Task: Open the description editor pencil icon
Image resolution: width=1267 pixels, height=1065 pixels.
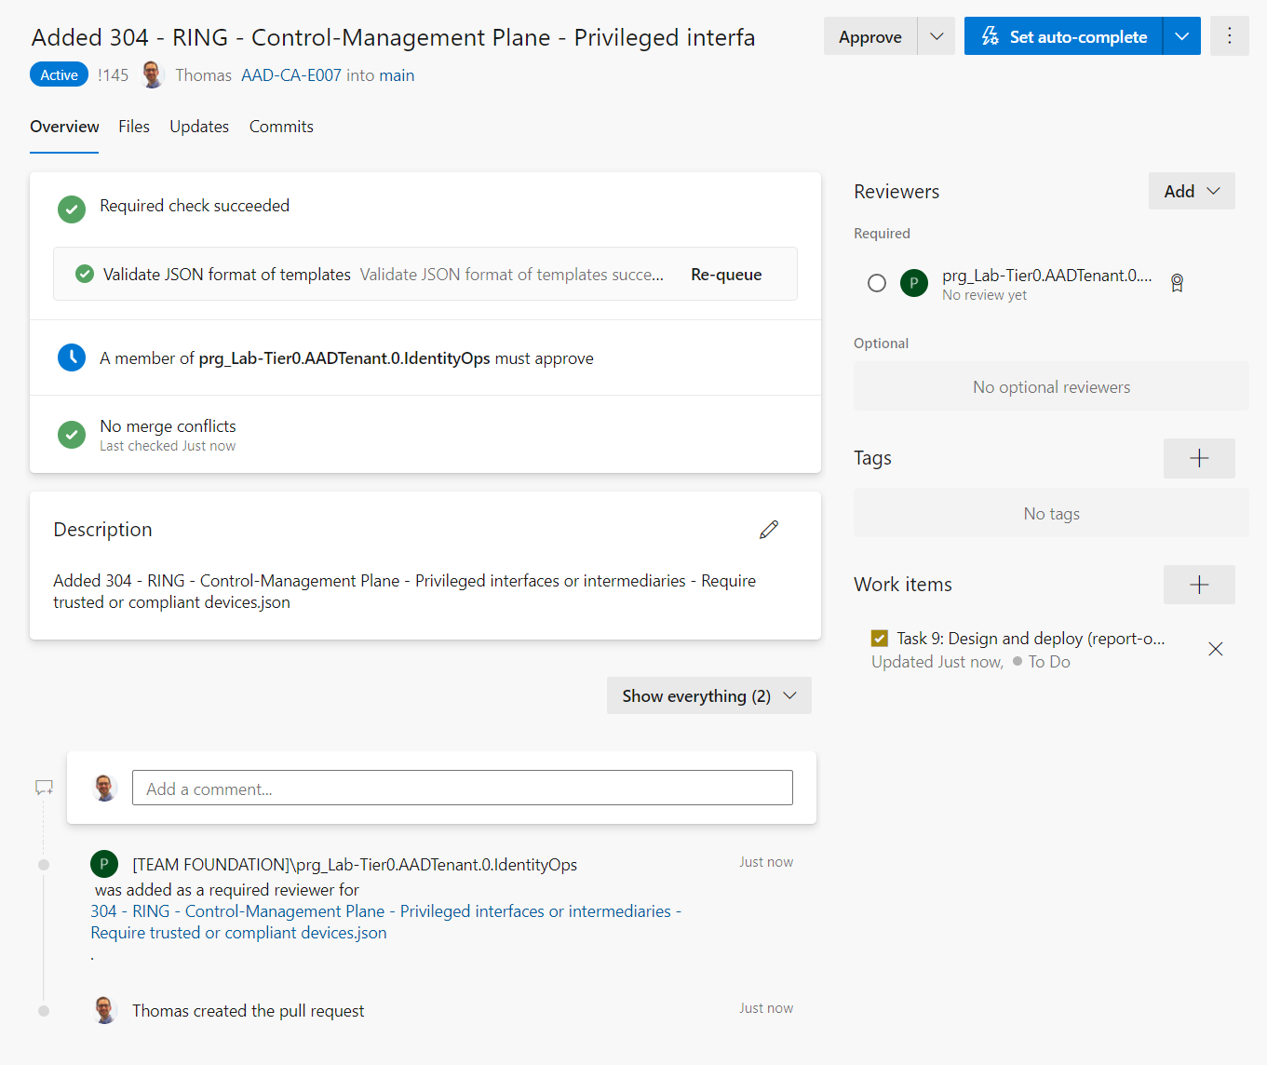Action: (x=769, y=529)
